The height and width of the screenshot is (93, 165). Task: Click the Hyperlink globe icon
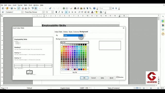[64, 8]
